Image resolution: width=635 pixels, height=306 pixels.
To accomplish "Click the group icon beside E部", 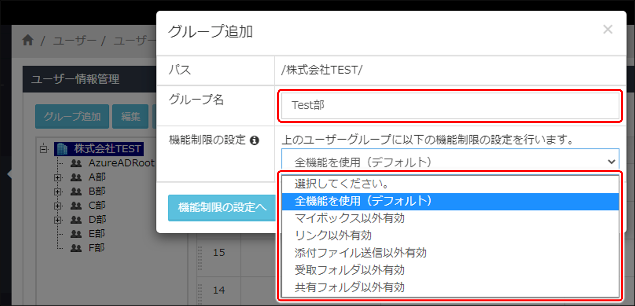I will pos(75,233).
